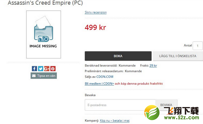Focus the Antal quantity field
The image size is (203, 124).
(x=198, y=46)
